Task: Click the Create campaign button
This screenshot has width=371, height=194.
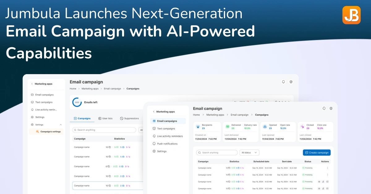Action: coord(317,153)
